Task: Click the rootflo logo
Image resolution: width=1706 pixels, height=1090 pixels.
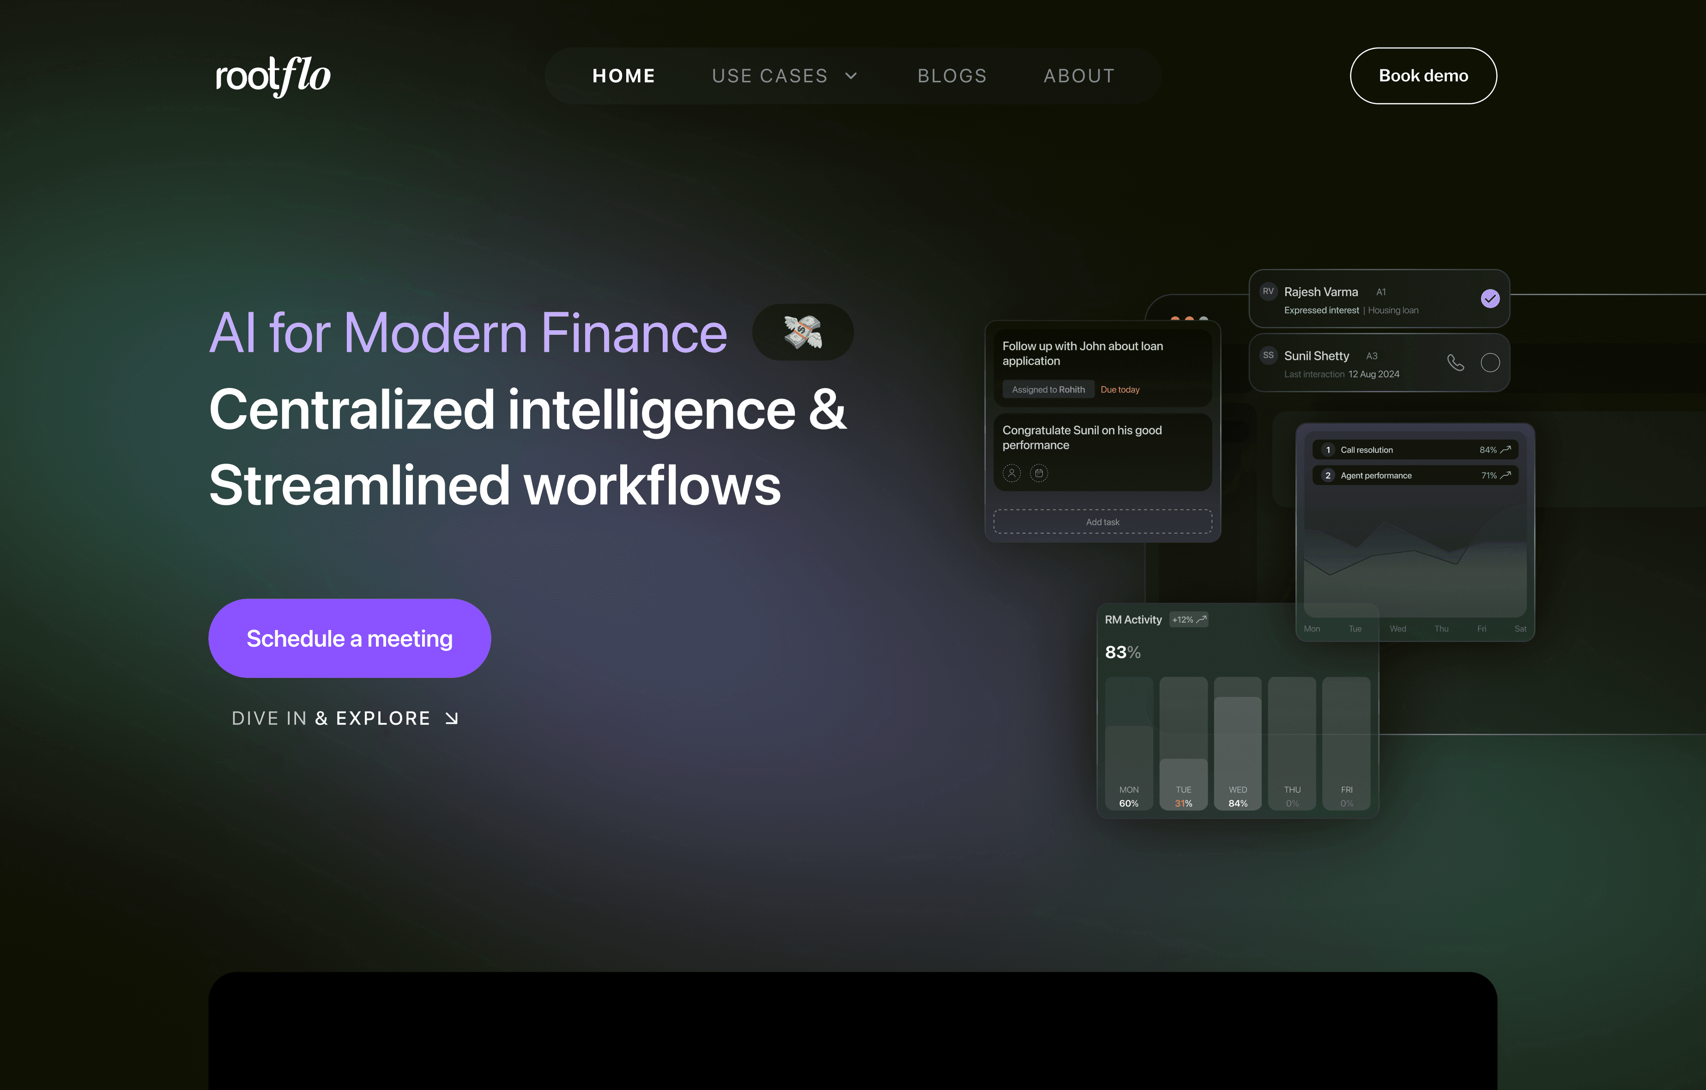Action: tap(273, 76)
